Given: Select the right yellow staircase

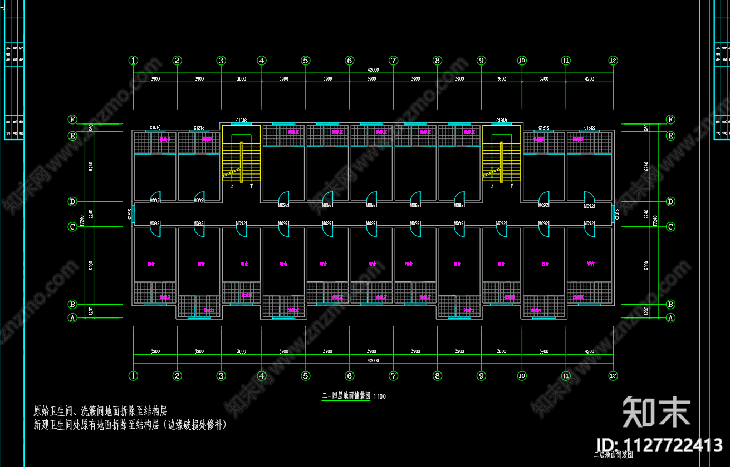Looking at the screenshot, I should click(501, 162).
